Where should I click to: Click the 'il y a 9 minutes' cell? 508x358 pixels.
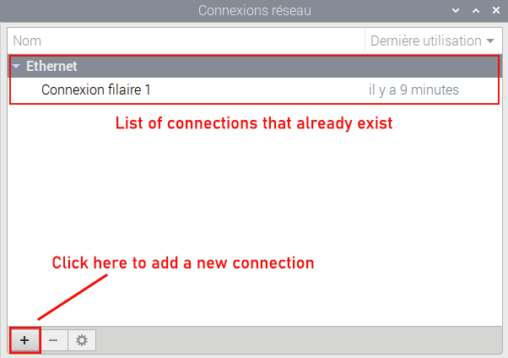(x=413, y=89)
